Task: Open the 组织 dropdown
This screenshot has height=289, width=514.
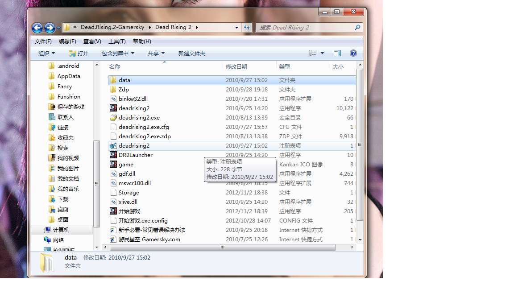Action: pos(46,53)
